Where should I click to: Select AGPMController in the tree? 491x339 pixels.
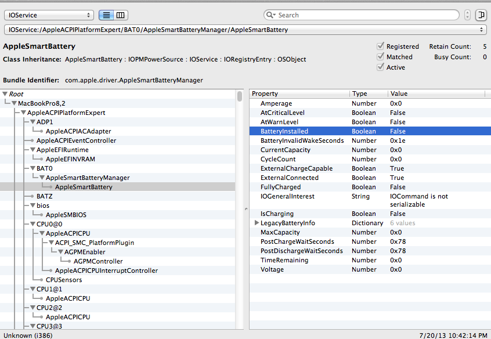[x=98, y=261]
